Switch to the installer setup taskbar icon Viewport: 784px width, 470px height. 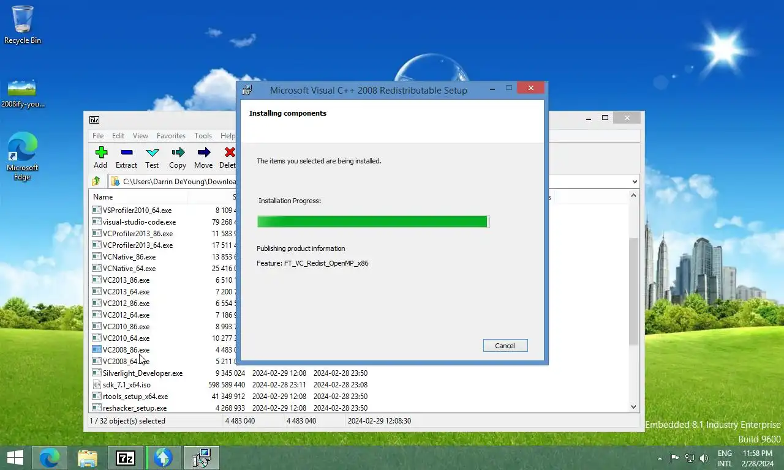pos(202,457)
